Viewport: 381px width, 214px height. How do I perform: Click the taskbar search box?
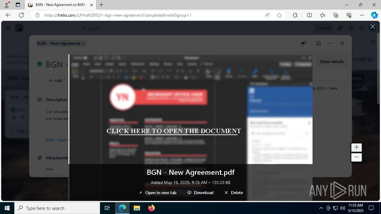[x=57, y=208]
